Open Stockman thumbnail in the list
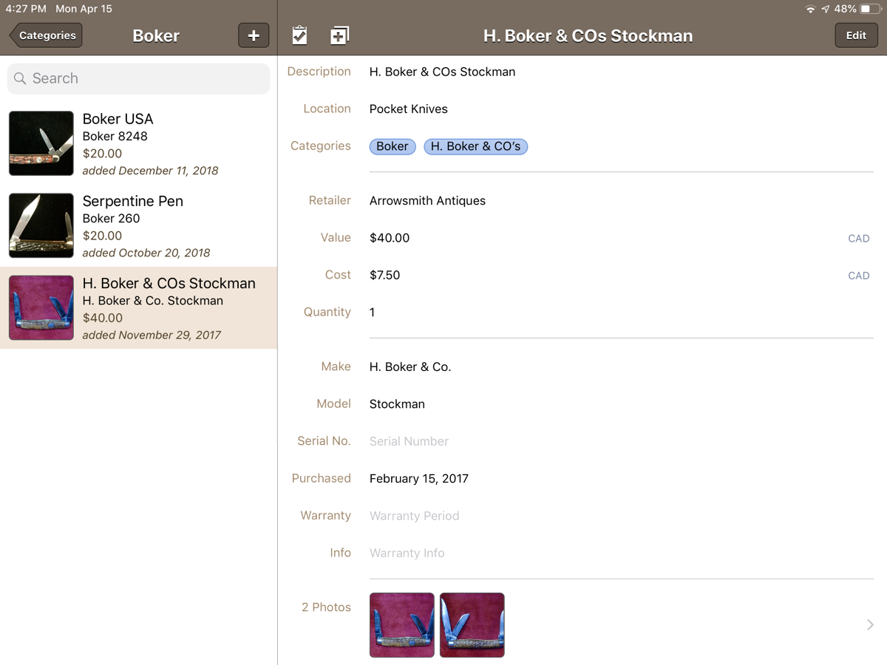887x665 pixels. point(41,307)
